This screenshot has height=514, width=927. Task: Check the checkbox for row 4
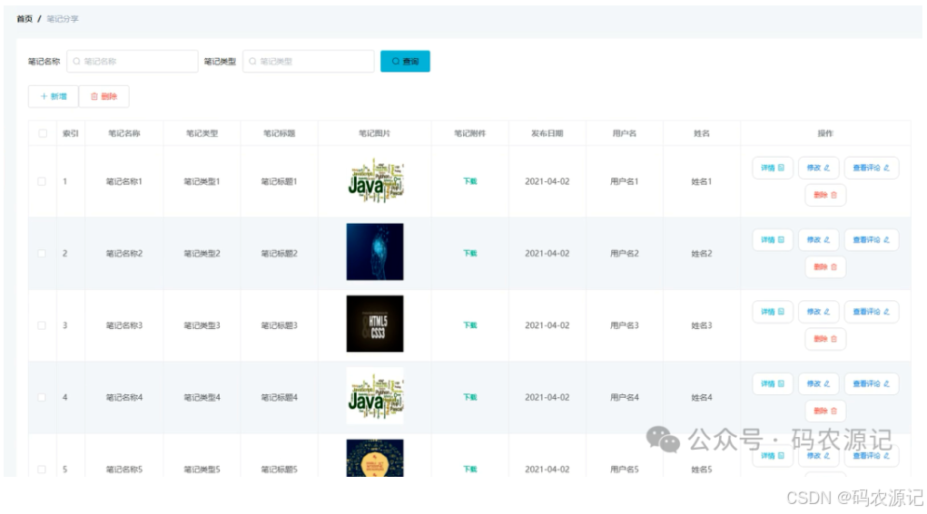42,397
